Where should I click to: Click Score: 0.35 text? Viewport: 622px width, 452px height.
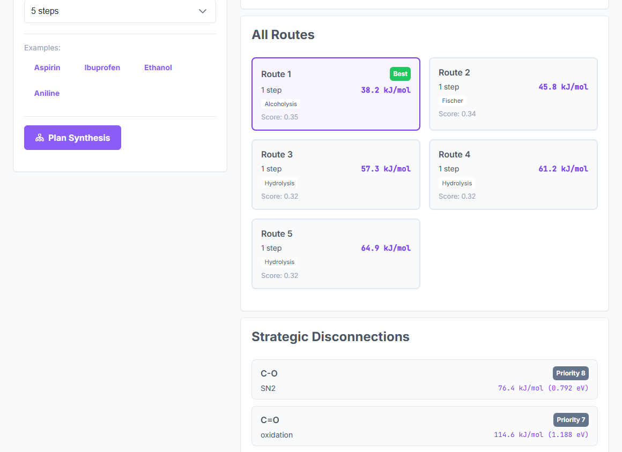pos(280,117)
